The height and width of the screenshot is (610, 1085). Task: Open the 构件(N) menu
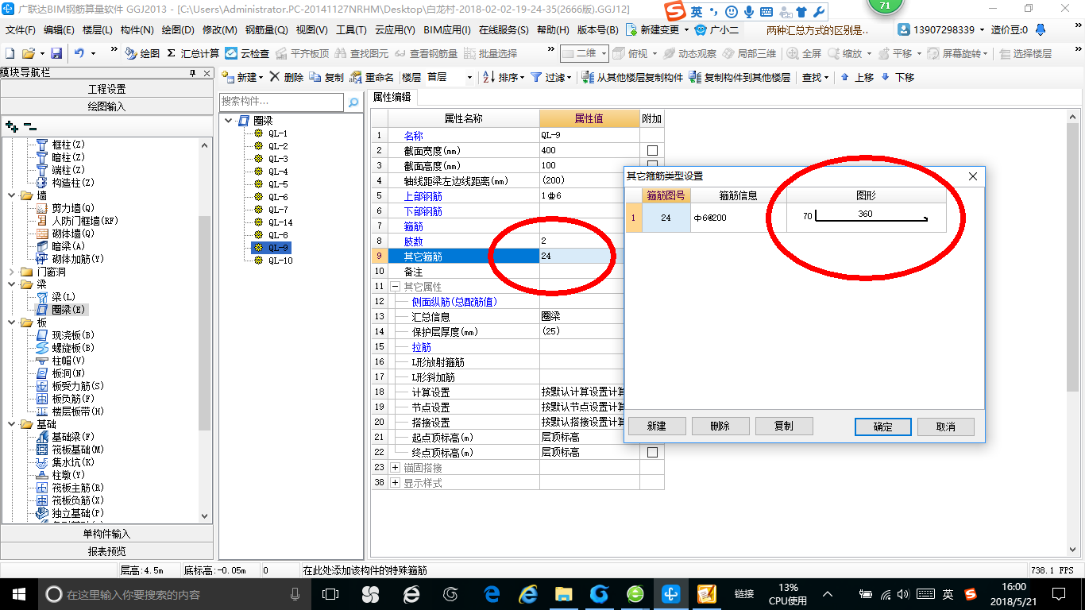(x=137, y=29)
